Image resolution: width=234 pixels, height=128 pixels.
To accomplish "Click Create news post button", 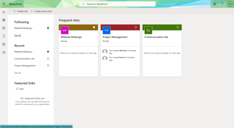I will click(41, 11).
